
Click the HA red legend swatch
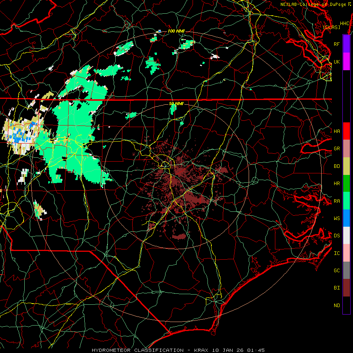[346, 131]
